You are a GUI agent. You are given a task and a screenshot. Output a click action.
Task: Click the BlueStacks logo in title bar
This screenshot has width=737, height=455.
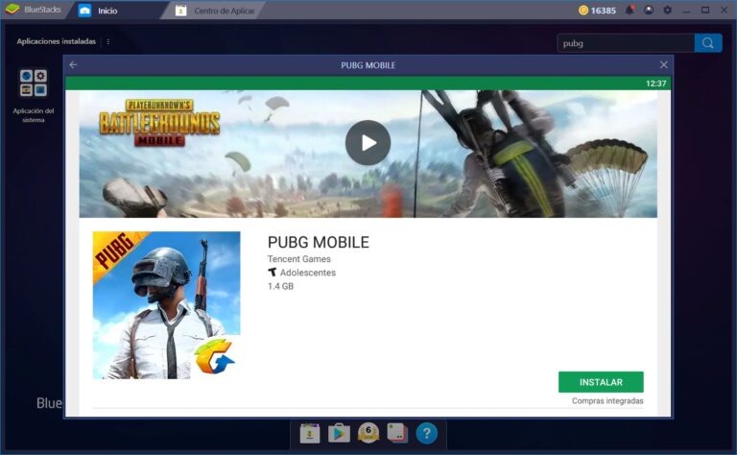point(12,10)
